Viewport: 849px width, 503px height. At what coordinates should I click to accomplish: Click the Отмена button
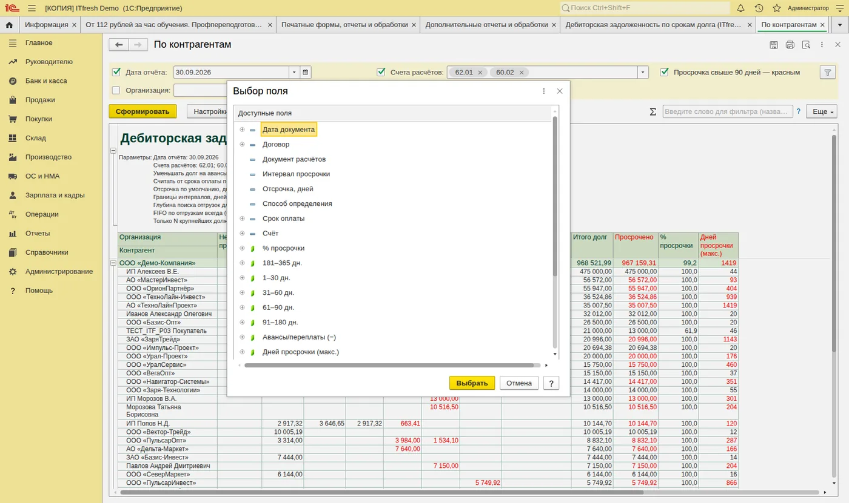tap(519, 383)
